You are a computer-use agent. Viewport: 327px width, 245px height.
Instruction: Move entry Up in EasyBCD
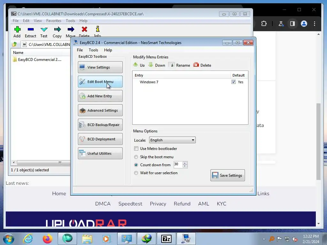[x=139, y=65]
